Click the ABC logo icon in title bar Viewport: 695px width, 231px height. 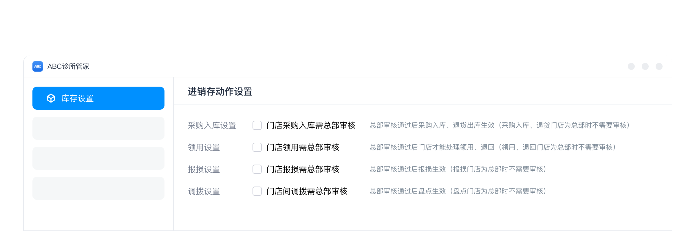point(38,66)
